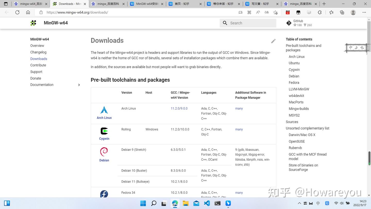Click the Cygwin logo in the table

[x=104, y=131]
